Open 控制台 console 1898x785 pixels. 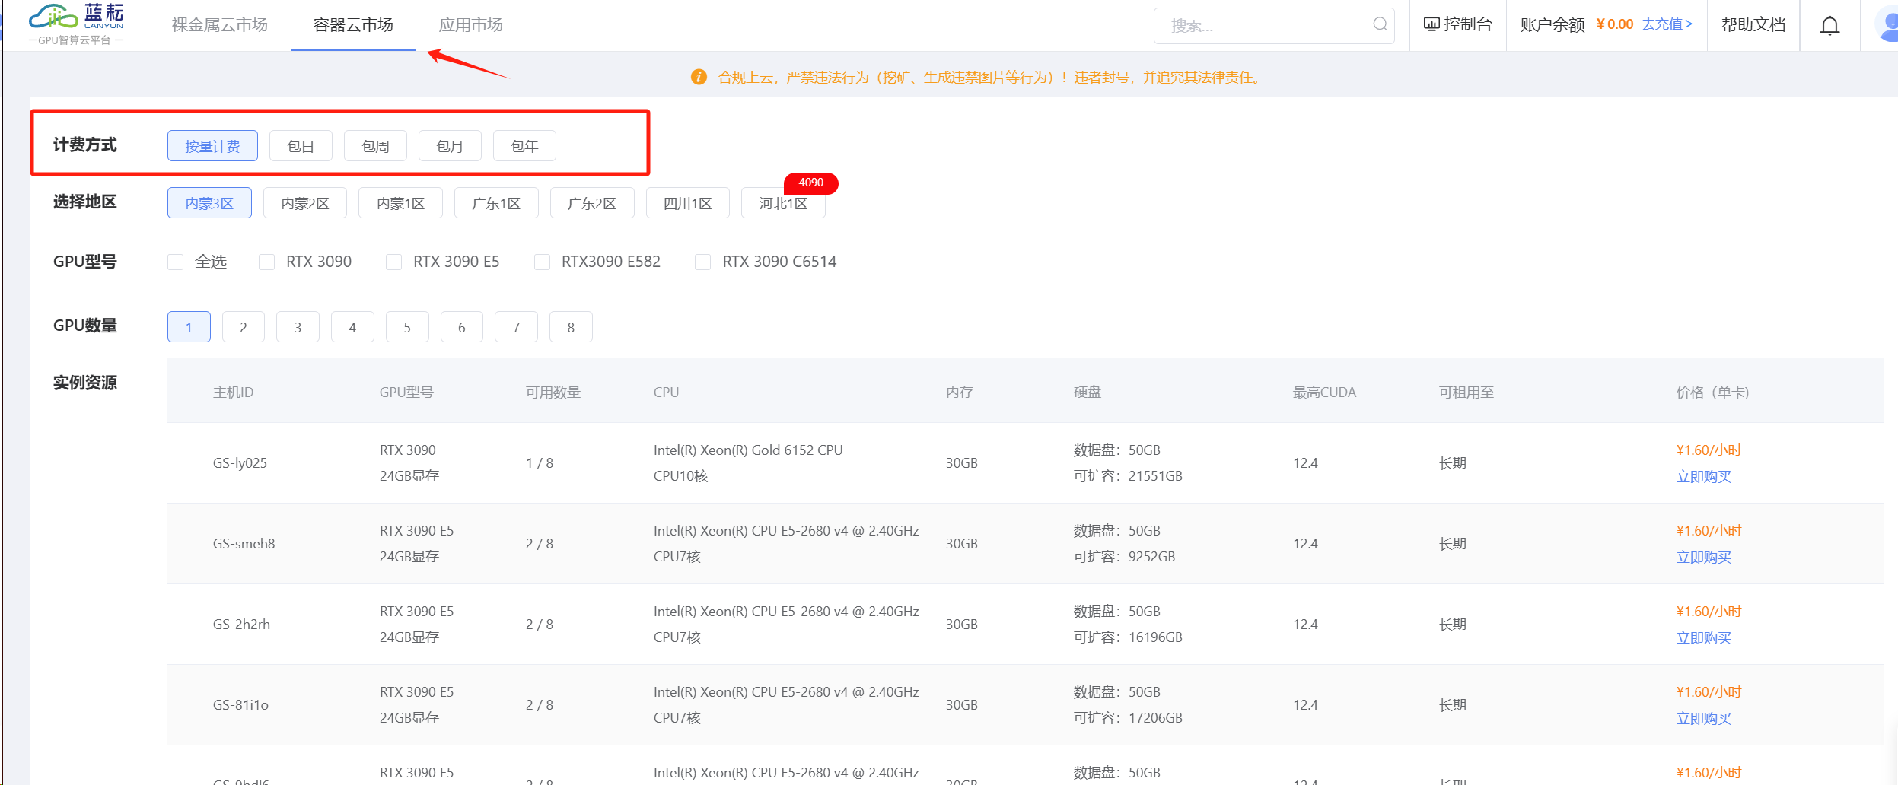1457,24
